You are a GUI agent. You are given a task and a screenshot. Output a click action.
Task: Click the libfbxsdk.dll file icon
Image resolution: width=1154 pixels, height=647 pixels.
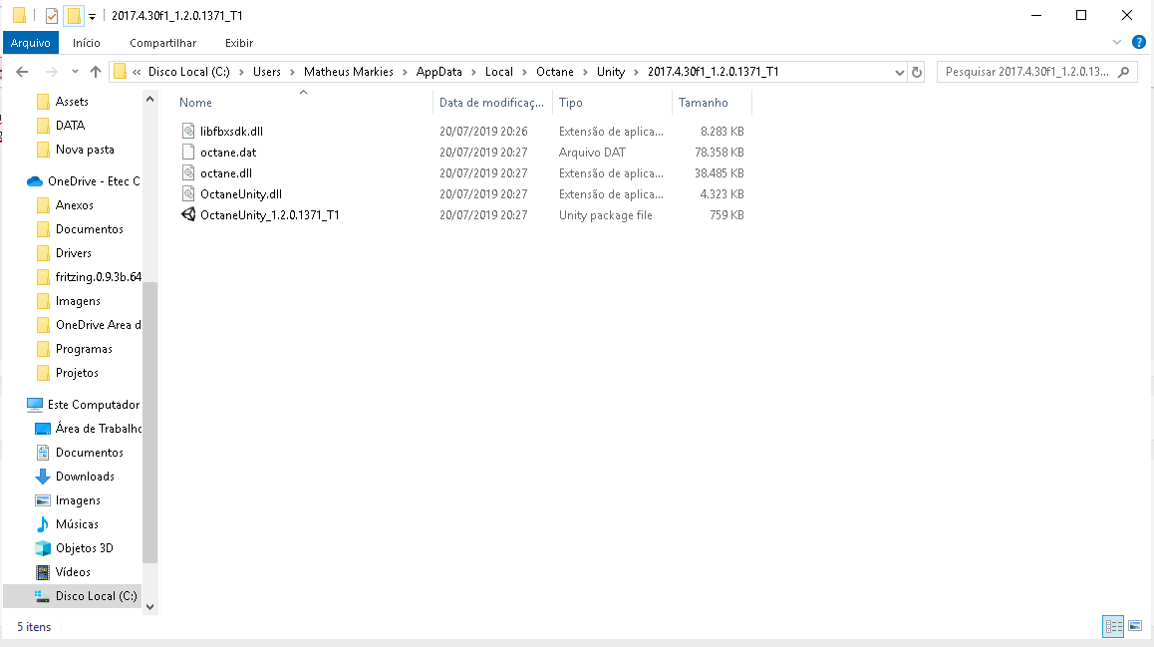[x=188, y=131]
